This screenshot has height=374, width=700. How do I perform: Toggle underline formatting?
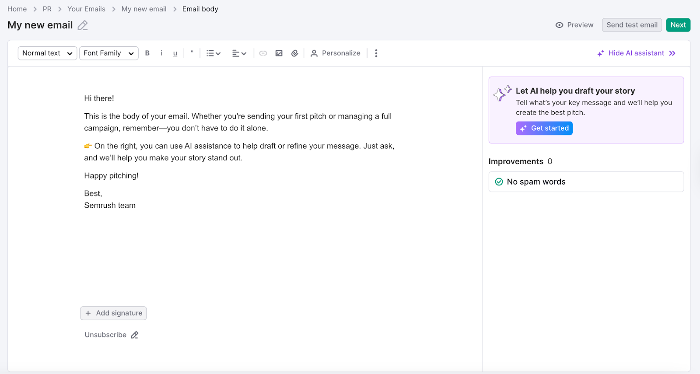[175, 53]
